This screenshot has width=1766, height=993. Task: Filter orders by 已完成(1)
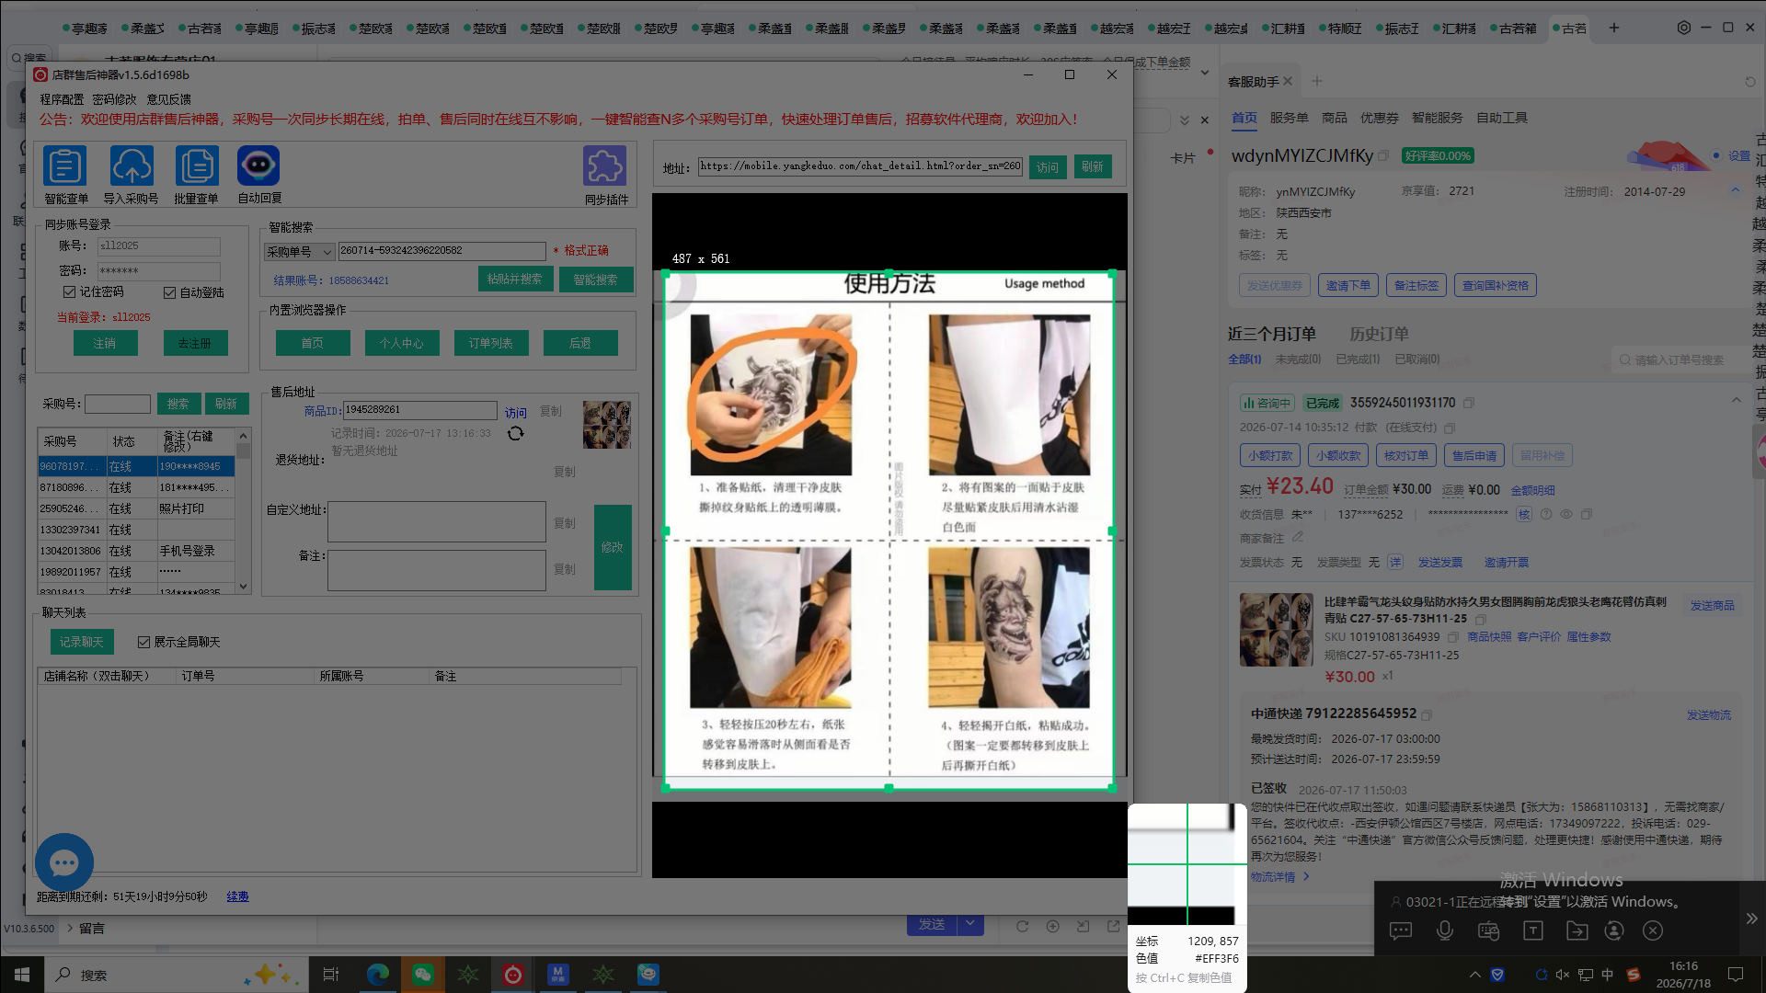(x=1358, y=360)
